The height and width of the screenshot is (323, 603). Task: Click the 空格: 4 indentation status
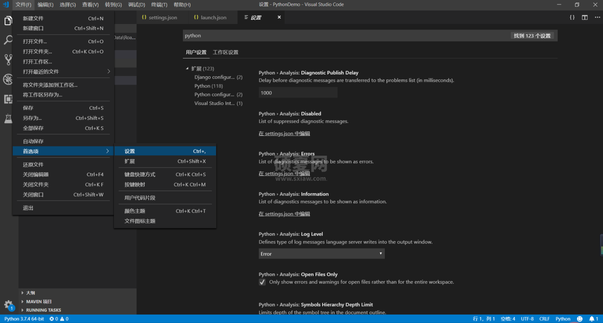pos(508,319)
